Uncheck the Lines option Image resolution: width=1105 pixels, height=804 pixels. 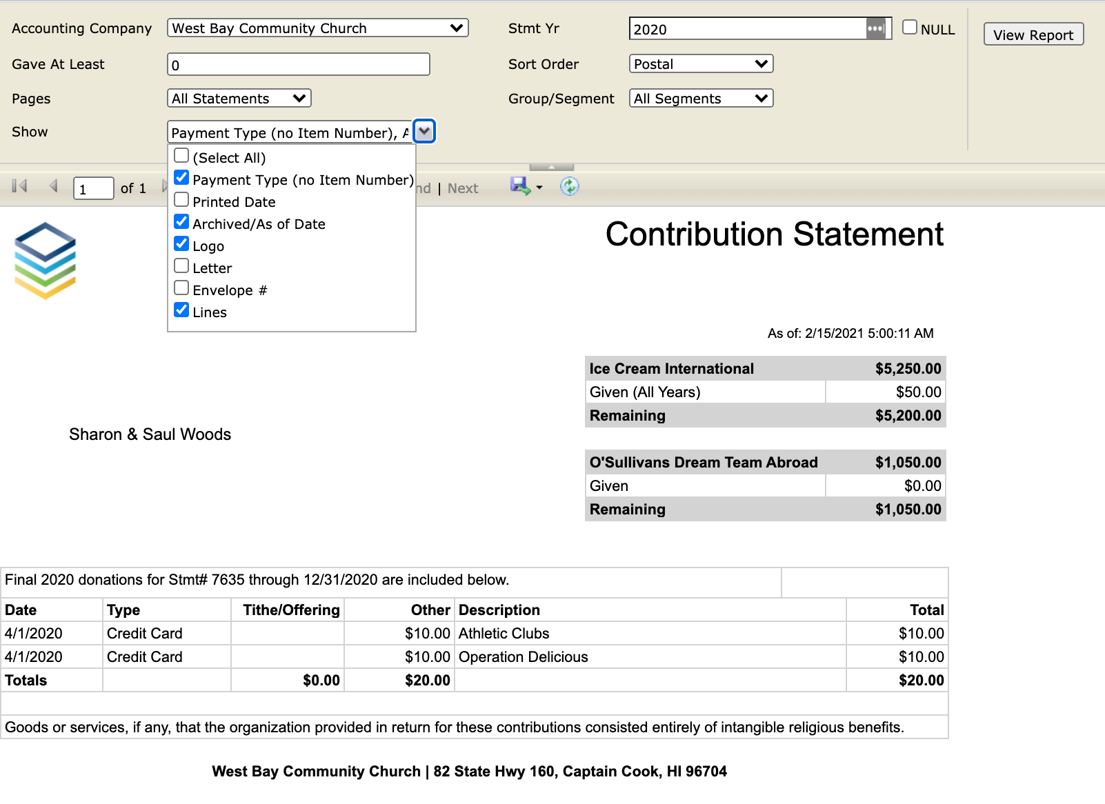tap(181, 310)
